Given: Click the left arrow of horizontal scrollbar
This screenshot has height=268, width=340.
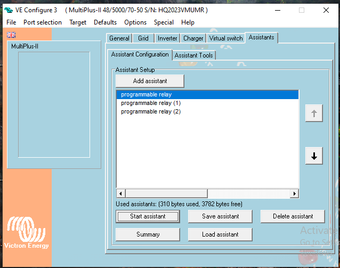Looking at the screenshot, I should [x=121, y=193].
